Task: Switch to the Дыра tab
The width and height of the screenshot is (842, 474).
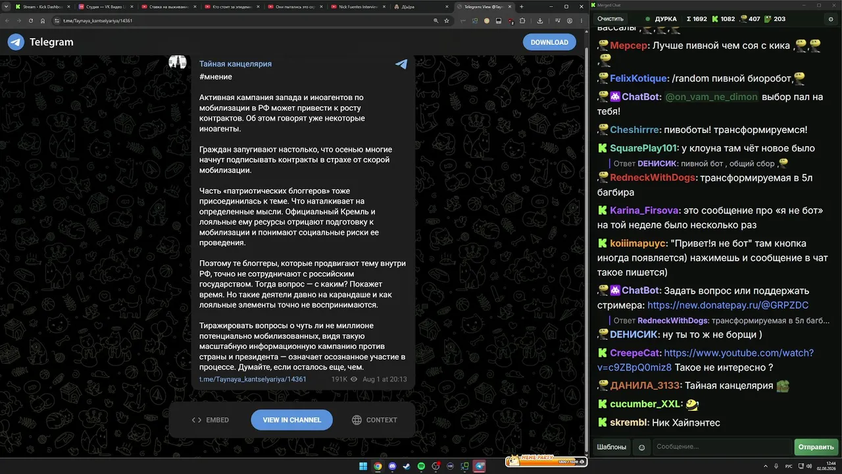Action: click(423, 7)
